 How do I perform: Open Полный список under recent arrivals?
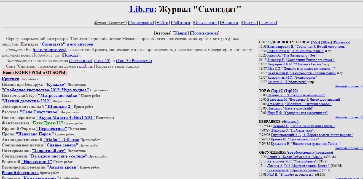349,86
